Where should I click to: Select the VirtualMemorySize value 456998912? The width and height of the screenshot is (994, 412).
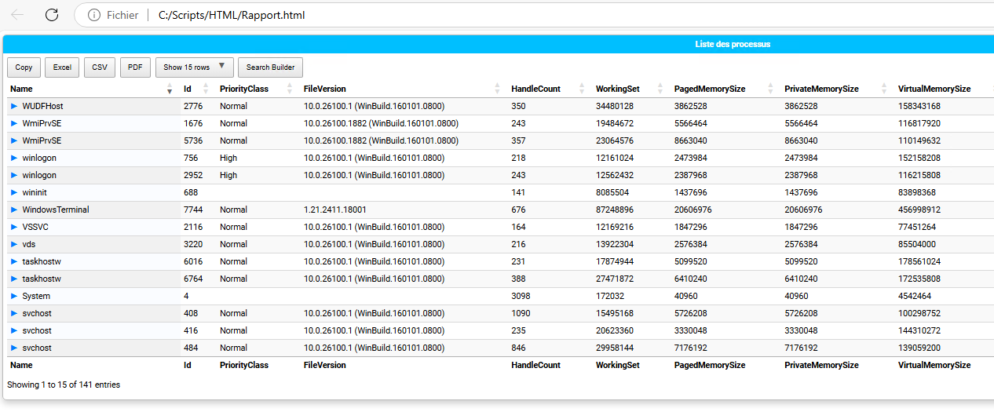[x=919, y=210]
